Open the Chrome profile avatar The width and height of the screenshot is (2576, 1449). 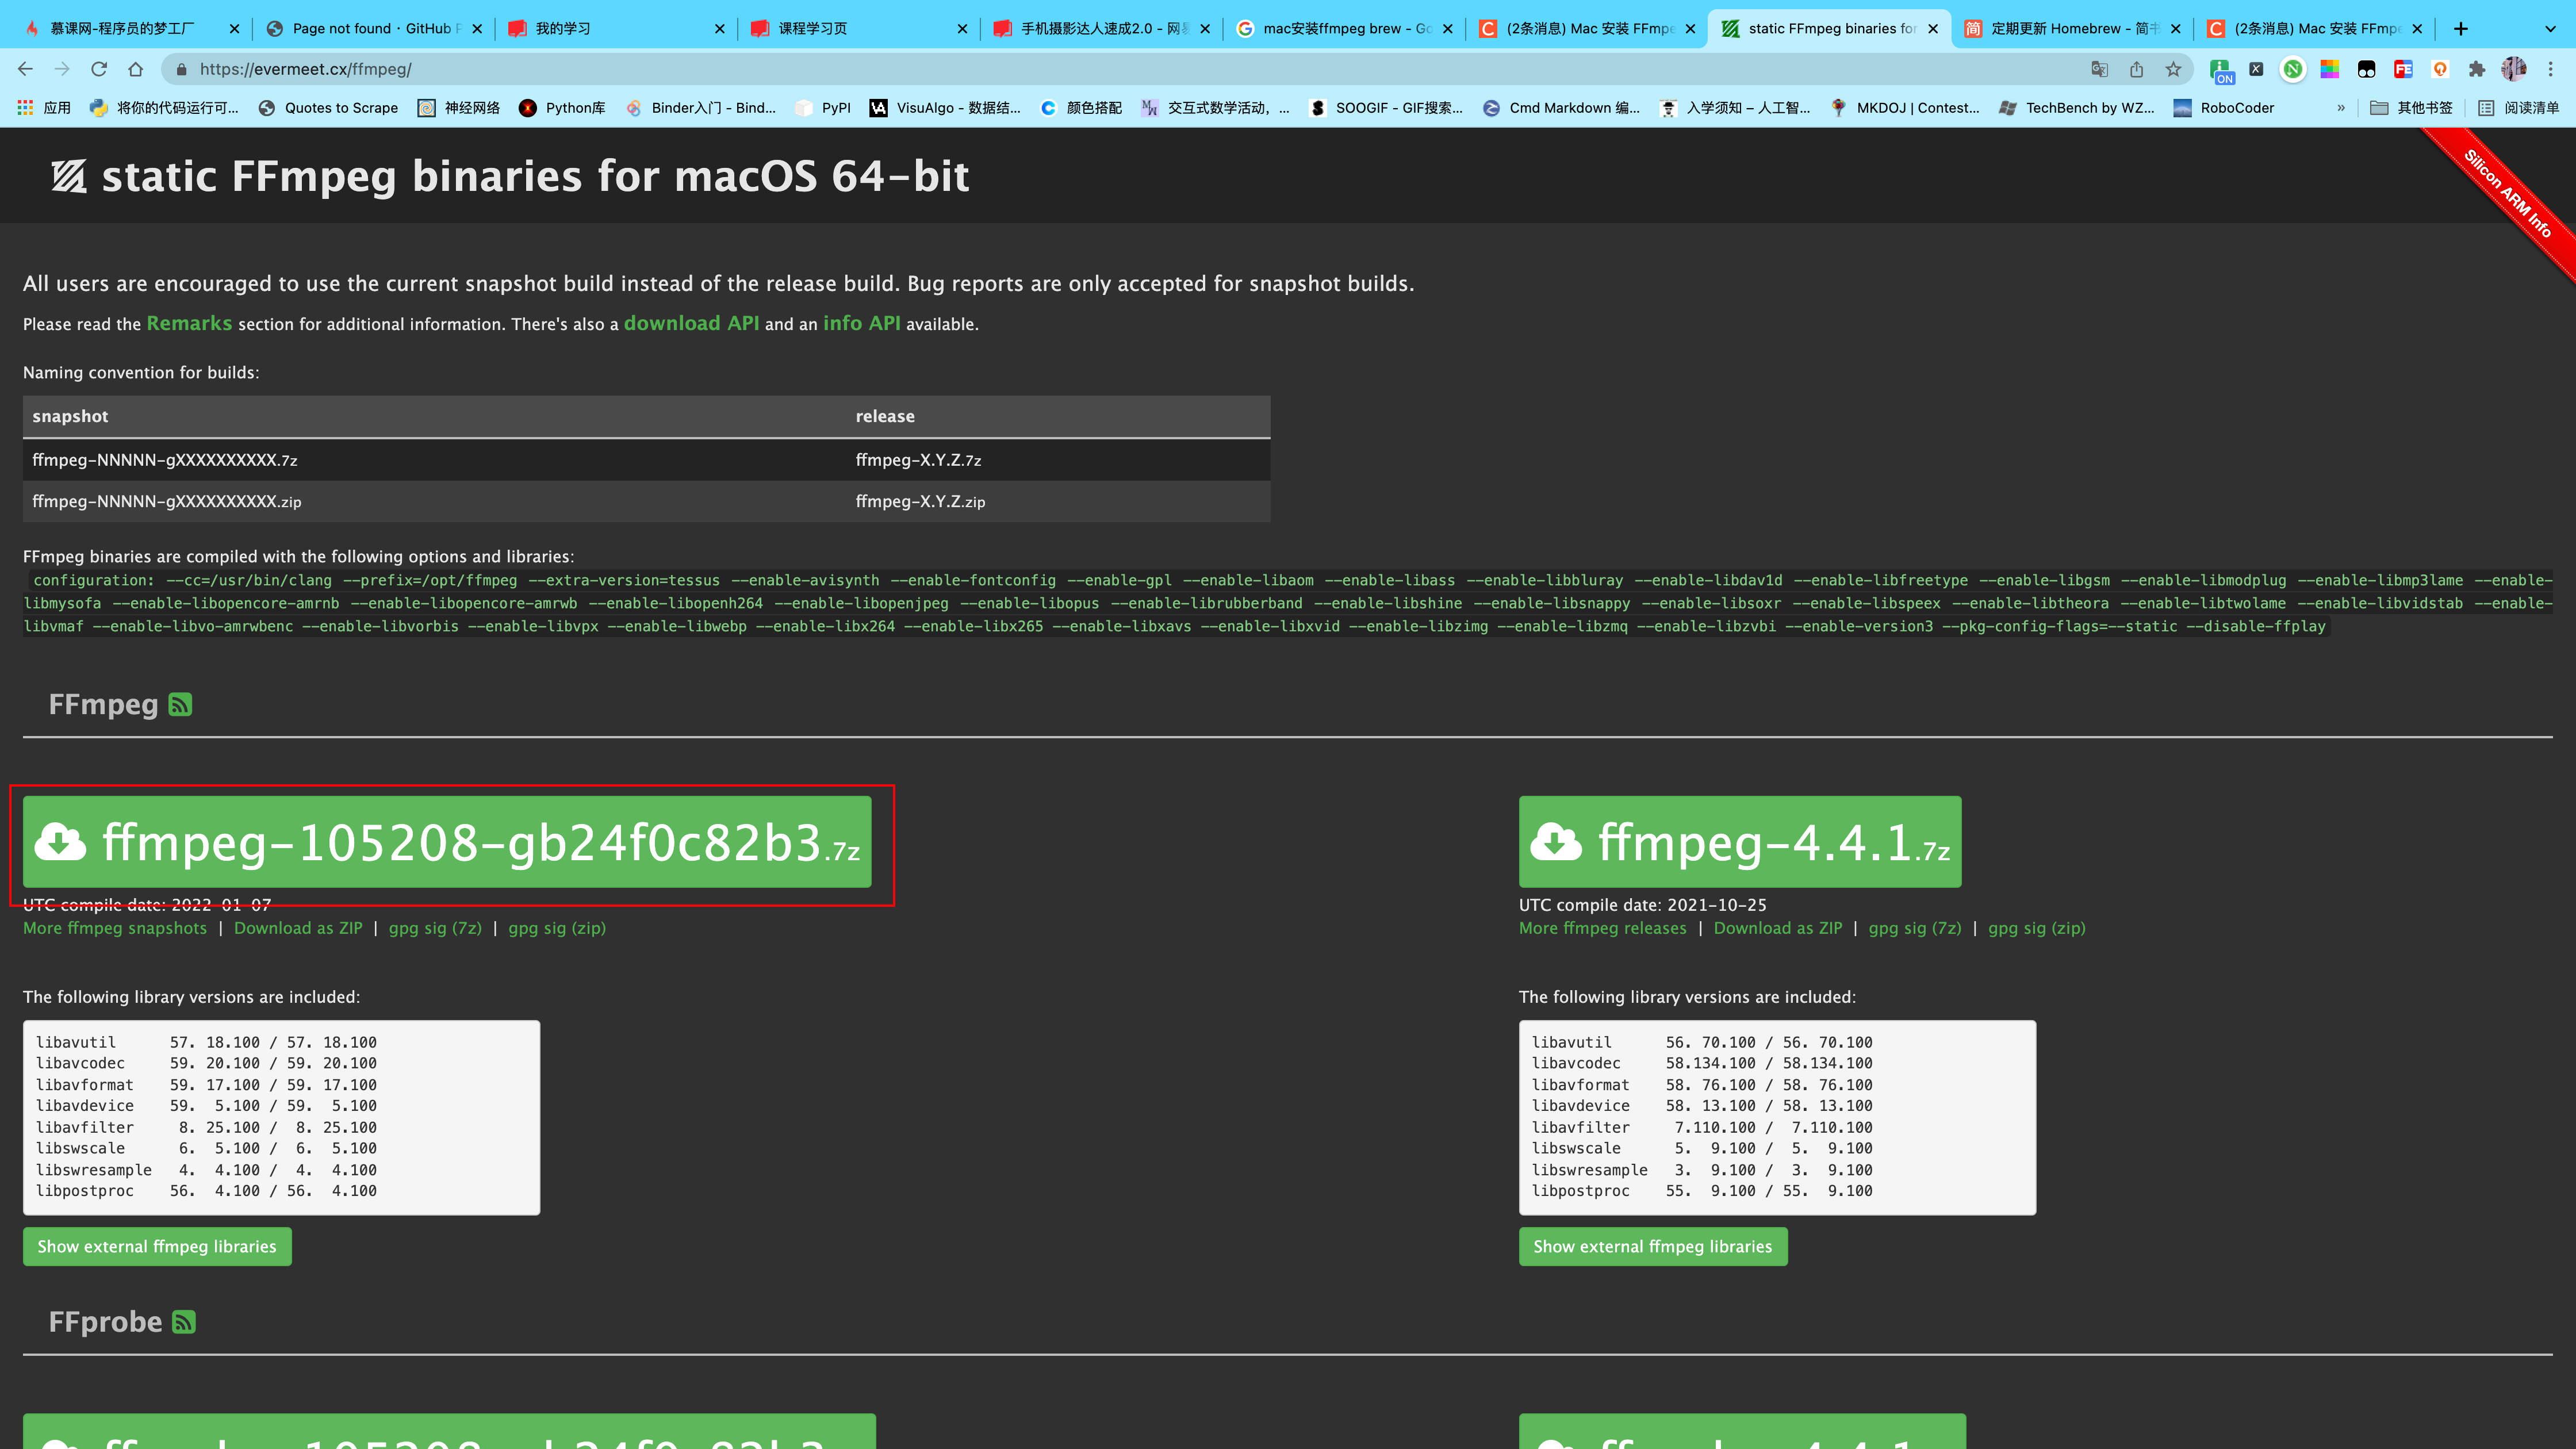click(2513, 69)
